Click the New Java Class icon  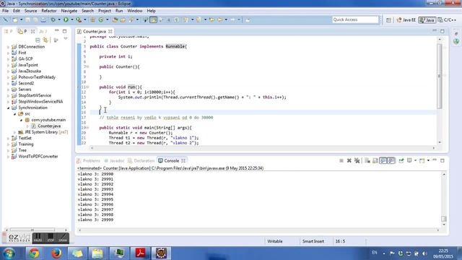[101, 19]
